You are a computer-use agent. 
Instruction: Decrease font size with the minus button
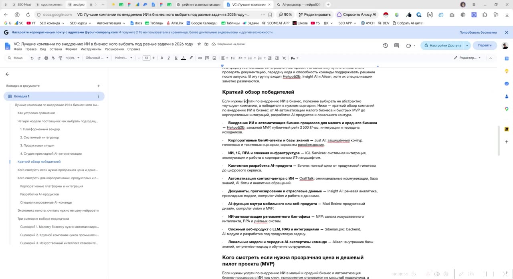[x=139, y=58]
